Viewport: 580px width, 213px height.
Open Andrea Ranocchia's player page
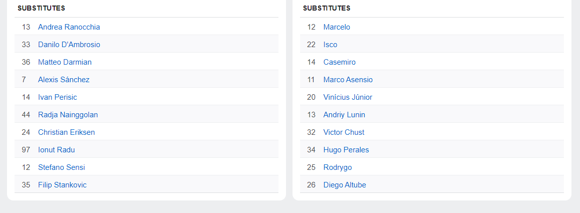(69, 27)
